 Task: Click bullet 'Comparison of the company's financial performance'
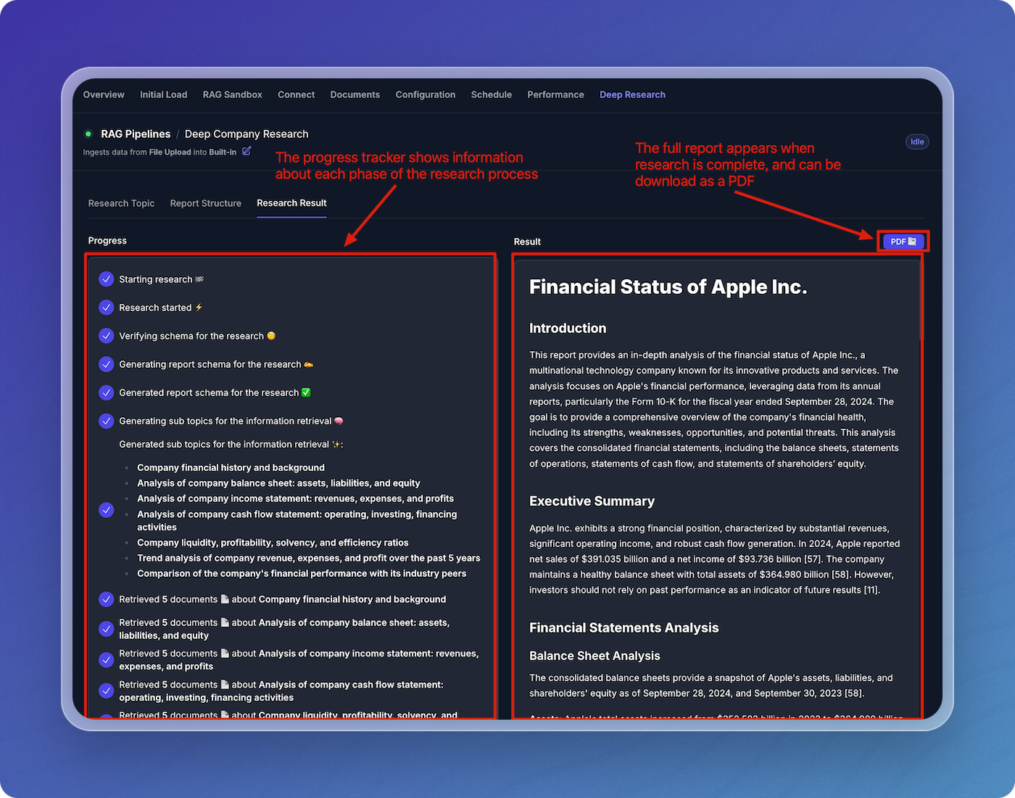302,573
